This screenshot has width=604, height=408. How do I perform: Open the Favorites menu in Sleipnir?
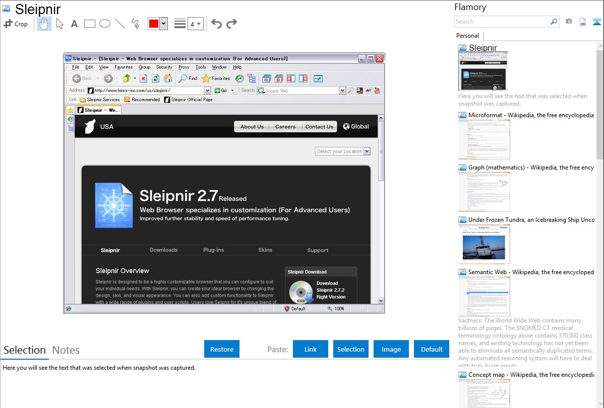pyautogui.click(x=124, y=67)
